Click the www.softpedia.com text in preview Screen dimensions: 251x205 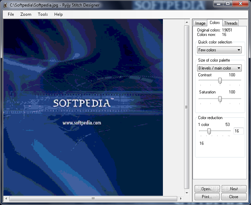[x=82, y=123]
